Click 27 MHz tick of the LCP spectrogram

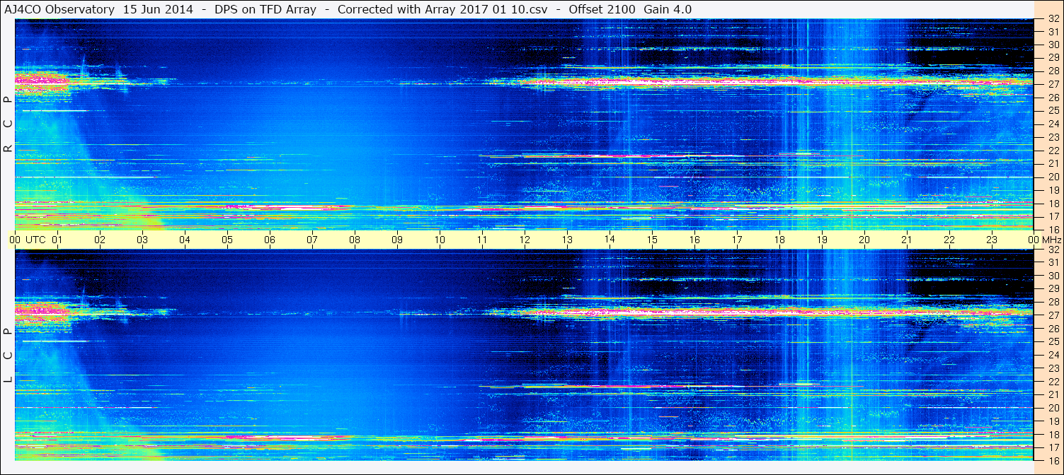[x=1053, y=315]
